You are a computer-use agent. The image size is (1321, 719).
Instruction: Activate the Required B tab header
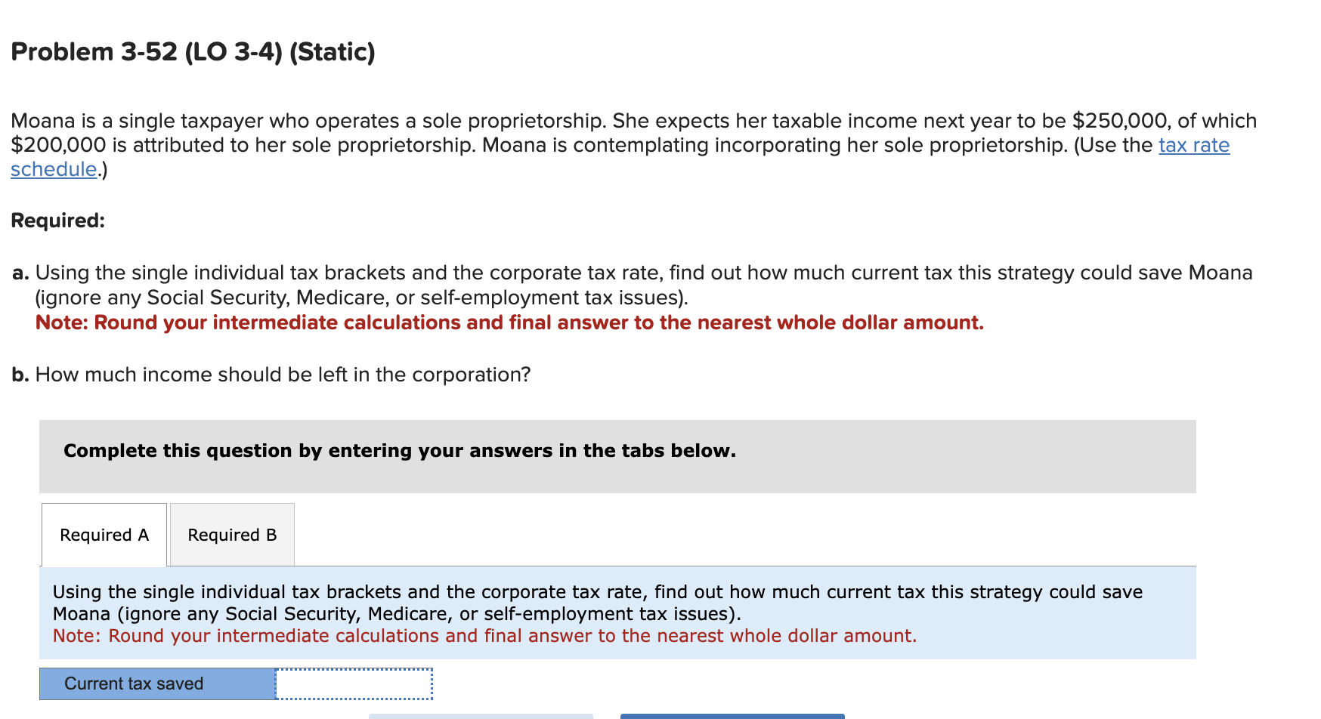[x=231, y=535]
